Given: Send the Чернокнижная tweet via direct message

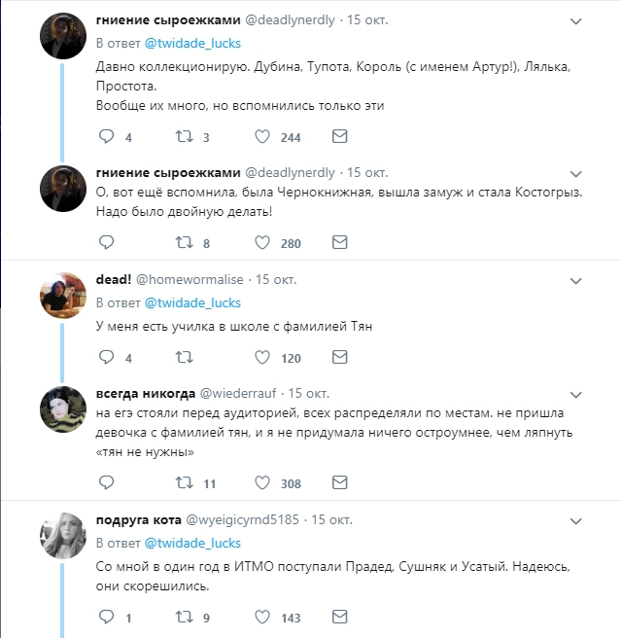Looking at the screenshot, I should [x=339, y=242].
